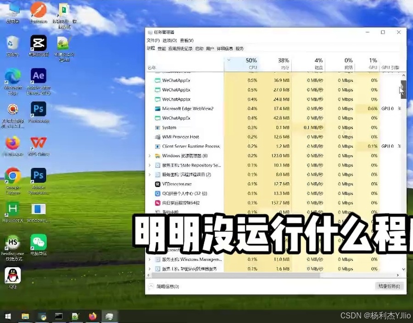Screen dimensions: 413x323
Task: Click the Windows Start button
Action: pyautogui.click(x=8, y=316)
